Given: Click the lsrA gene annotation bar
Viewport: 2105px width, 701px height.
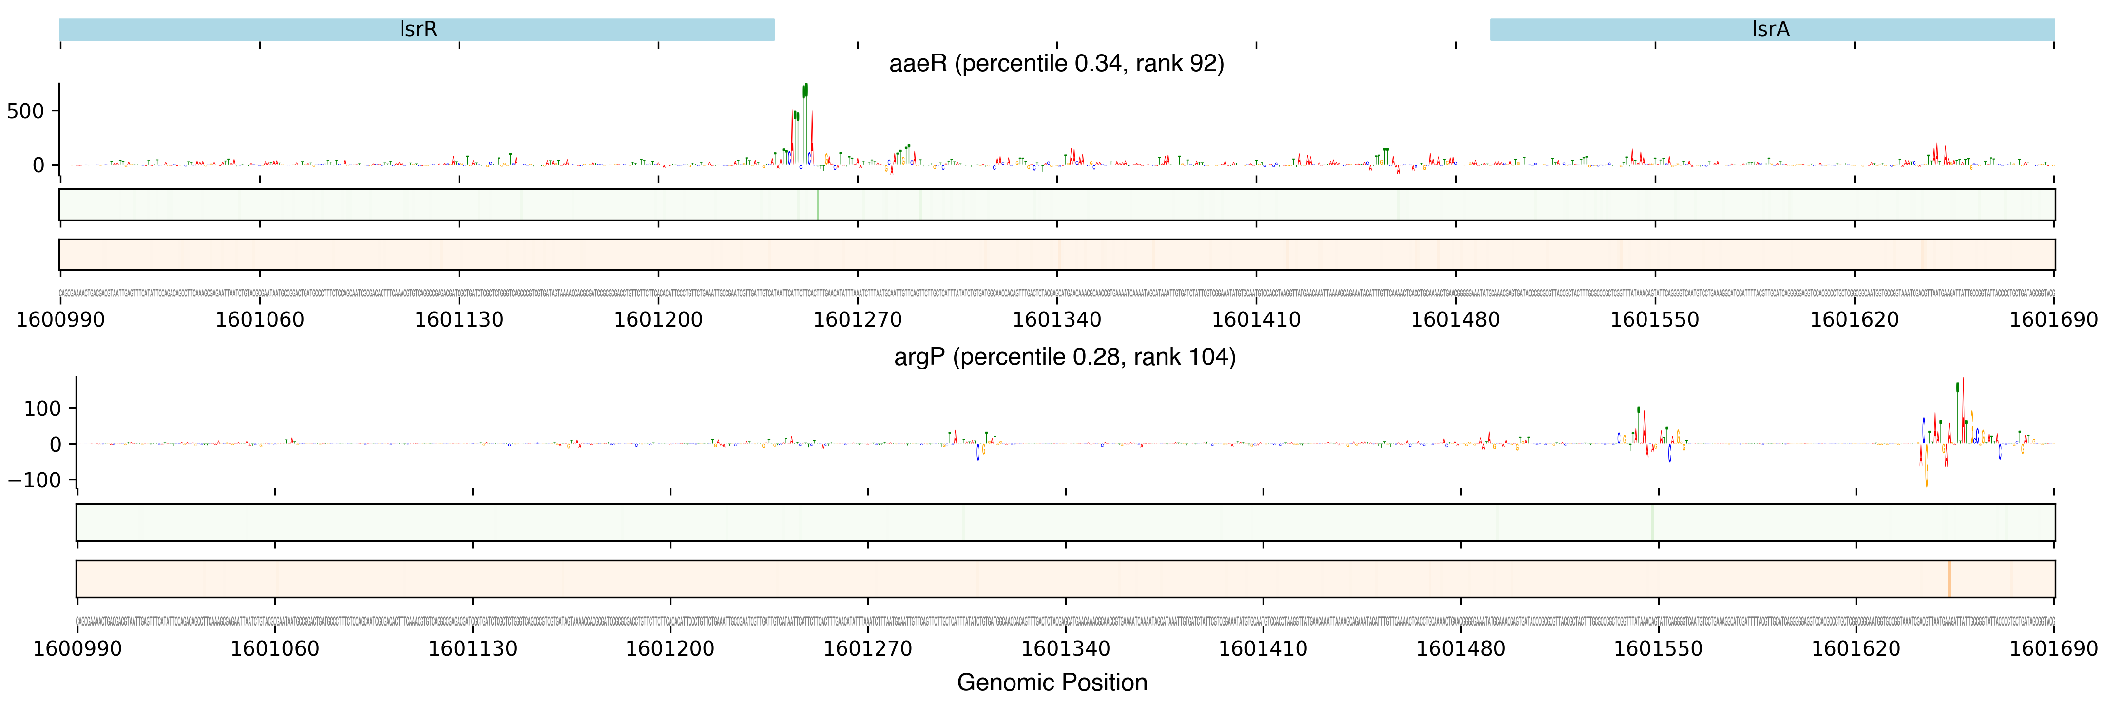Looking at the screenshot, I should coord(1771,29).
